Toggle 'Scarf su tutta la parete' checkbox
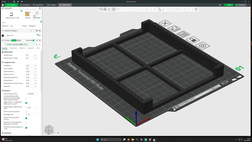The width and height of the screenshot is (252, 142). (26, 111)
